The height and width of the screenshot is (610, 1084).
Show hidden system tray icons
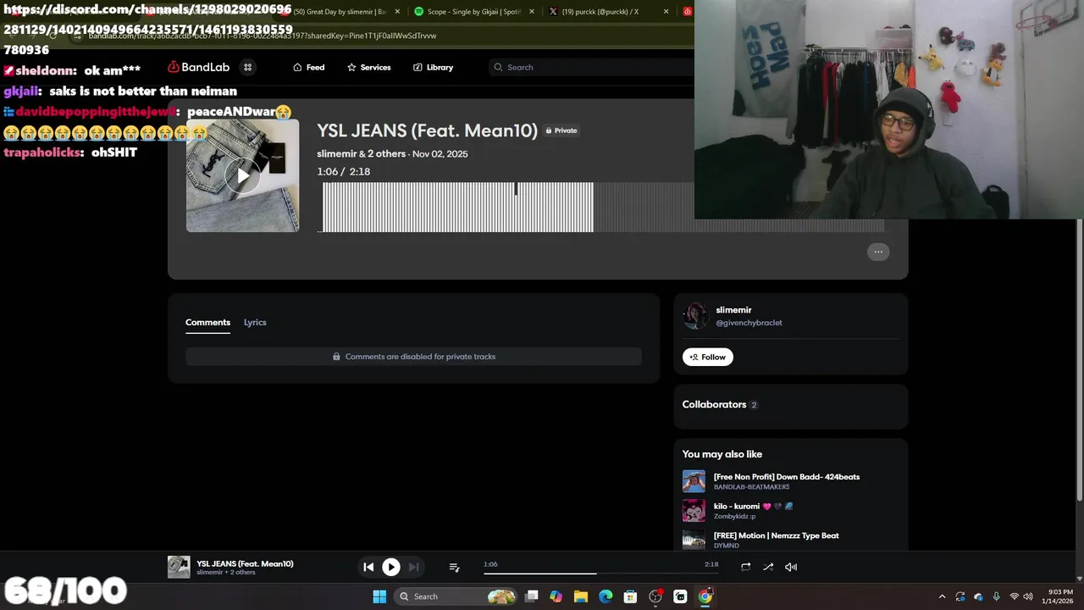point(942,596)
